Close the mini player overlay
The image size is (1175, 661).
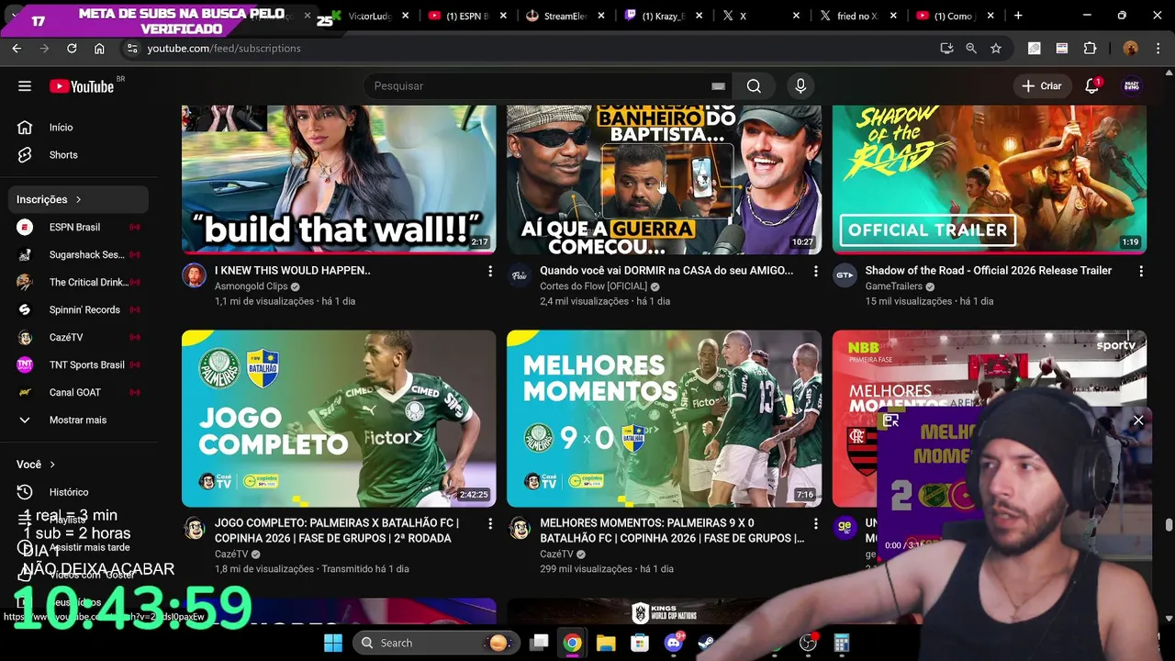(1138, 420)
